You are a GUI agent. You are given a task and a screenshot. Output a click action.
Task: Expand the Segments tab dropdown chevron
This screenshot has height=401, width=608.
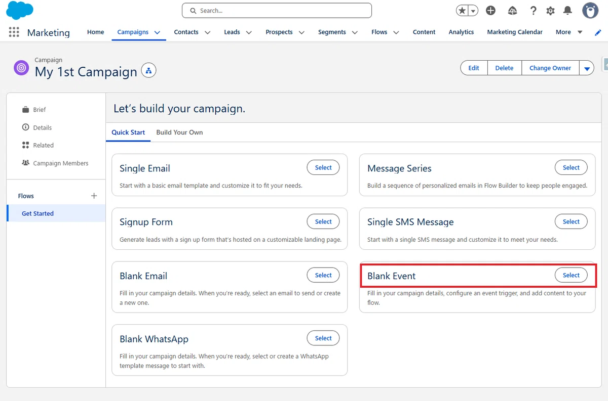pos(355,32)
